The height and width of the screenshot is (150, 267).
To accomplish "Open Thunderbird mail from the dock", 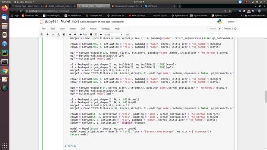I will 5,17.
